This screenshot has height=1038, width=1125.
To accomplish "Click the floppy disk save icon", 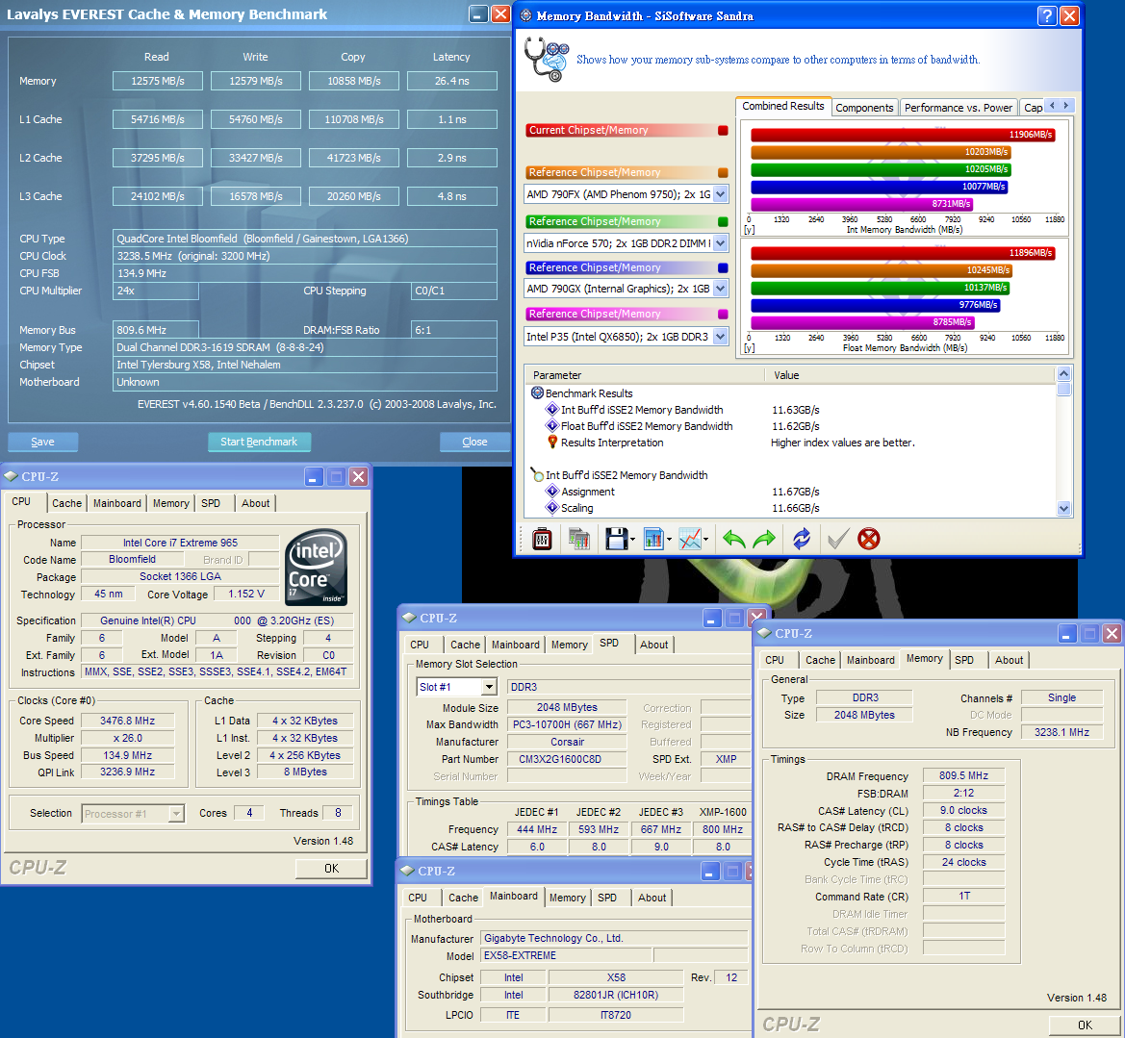I will point(616,539).
